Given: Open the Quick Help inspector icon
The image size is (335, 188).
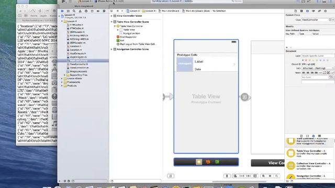Looking at the screenshot, I should point(301,11).
